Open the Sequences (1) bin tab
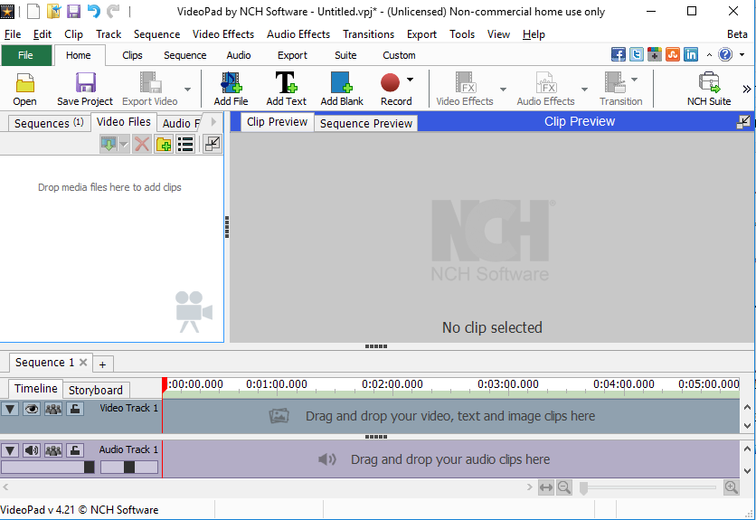 [x=49, y=123]
